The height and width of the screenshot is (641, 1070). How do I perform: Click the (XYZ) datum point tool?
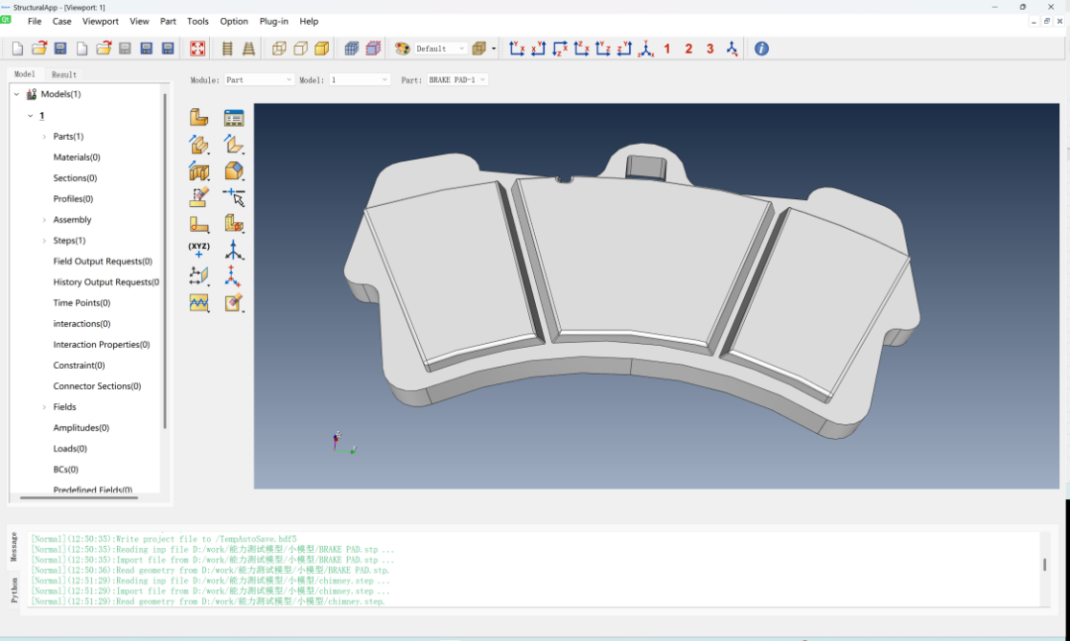point(198,250)
